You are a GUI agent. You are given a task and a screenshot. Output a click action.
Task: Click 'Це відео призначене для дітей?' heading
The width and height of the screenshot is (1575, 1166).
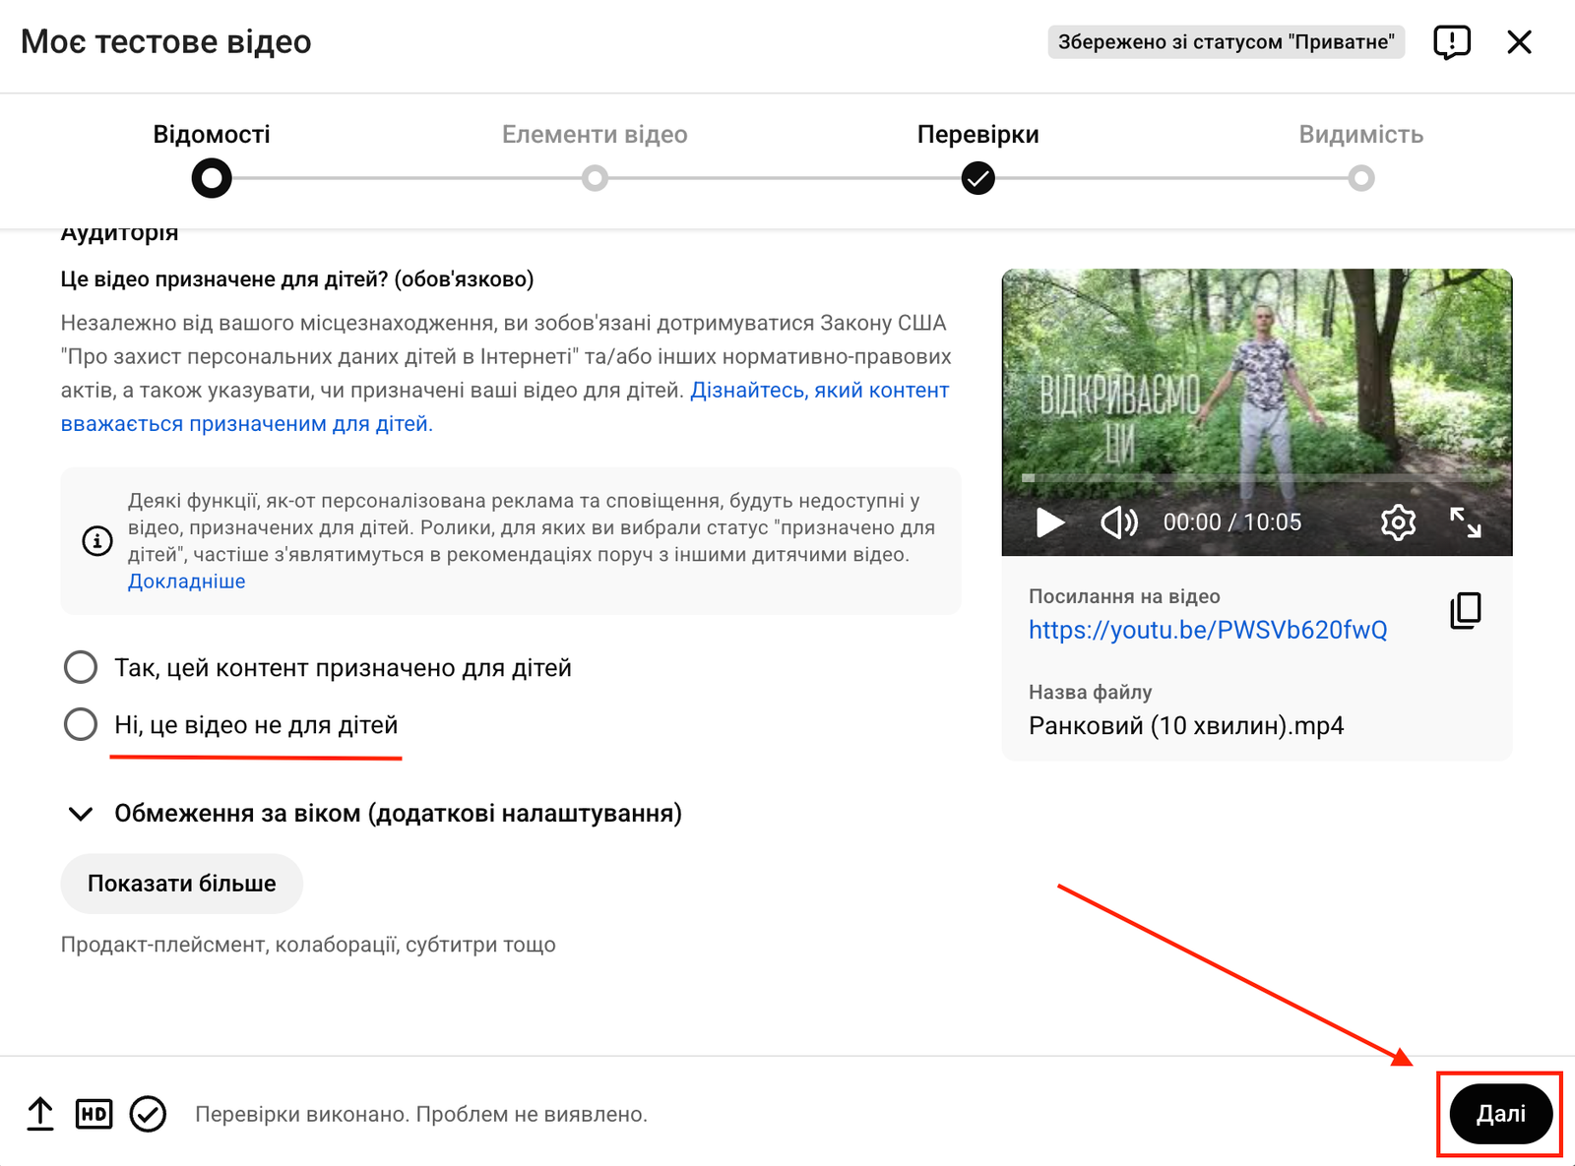click(297, 279)
